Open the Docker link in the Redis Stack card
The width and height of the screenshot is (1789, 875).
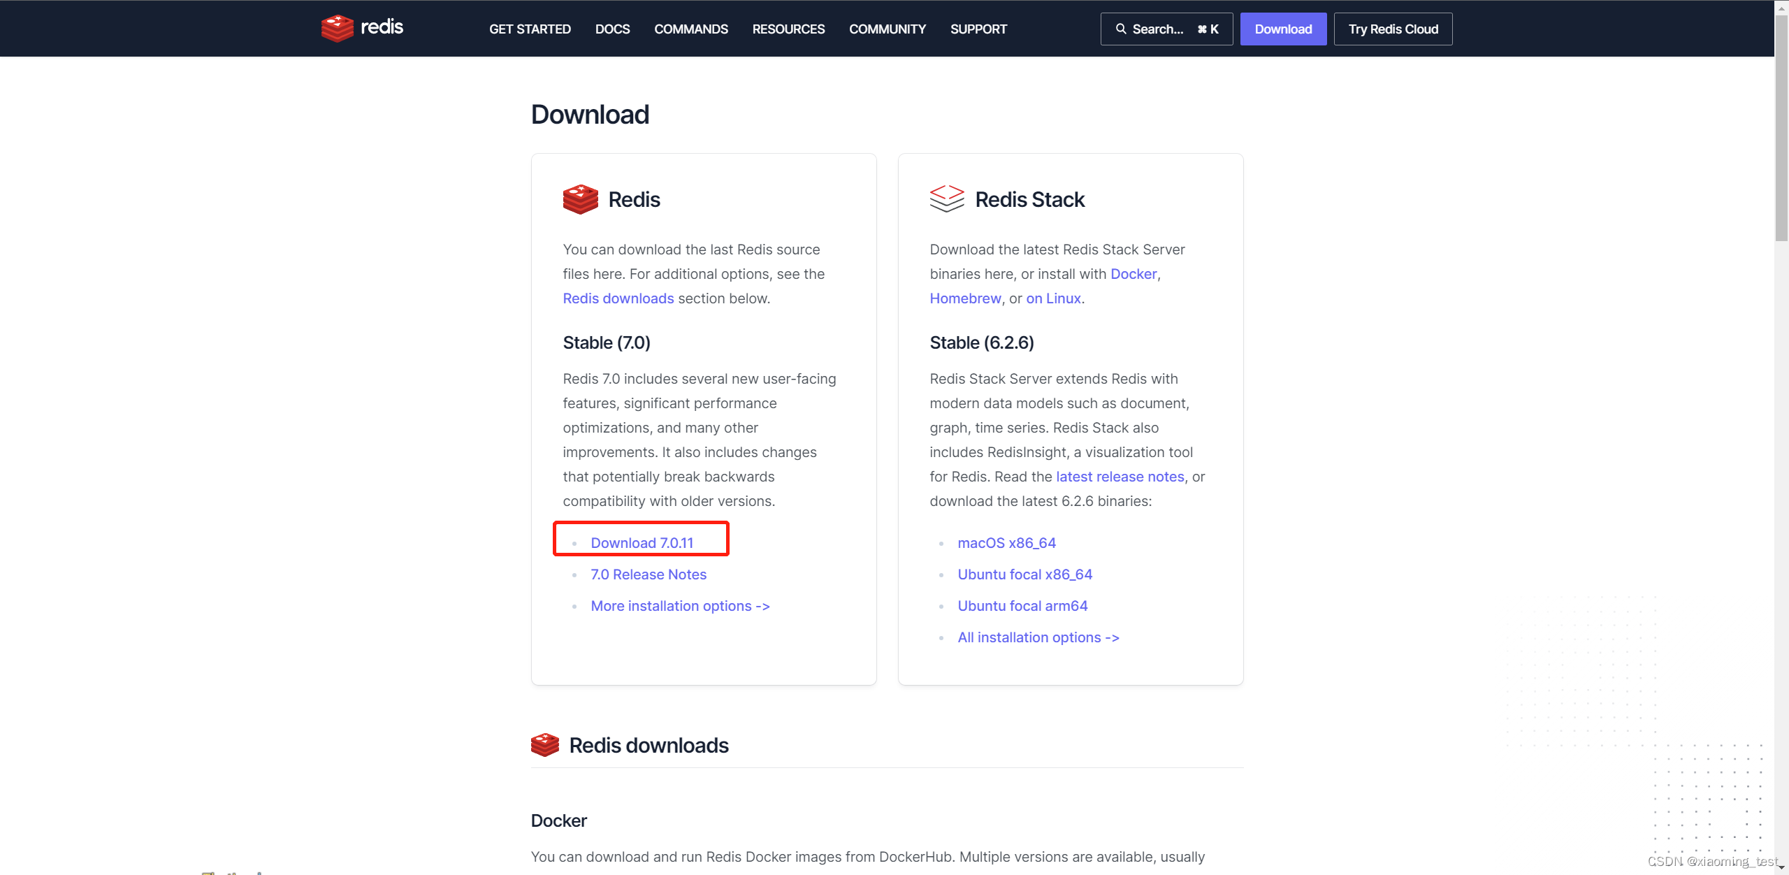pos(1133,274)
